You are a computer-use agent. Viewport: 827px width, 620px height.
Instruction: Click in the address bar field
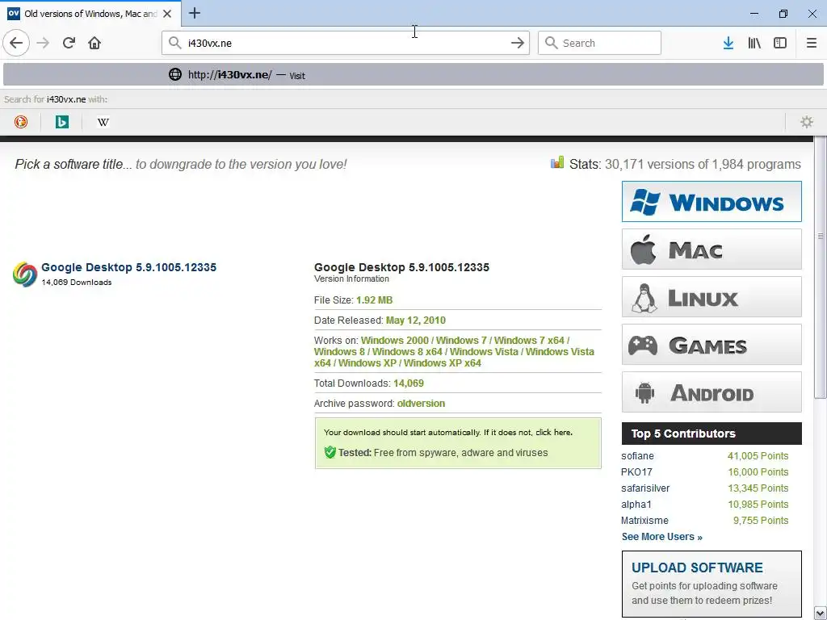pyautogui.click(x=346, y=43)
